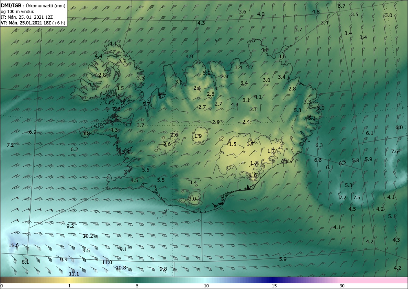Click the 5.4 value on the west coast

click(126, 152)
